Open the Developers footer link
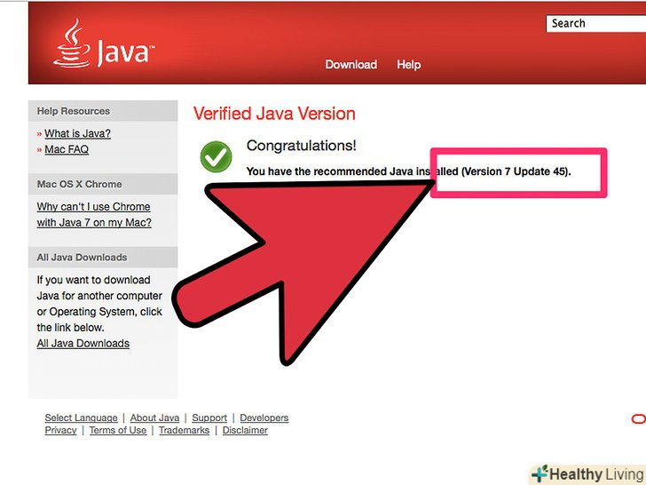Image resolution: width=646 pixels, height=485 pixels. [x=264, y=417]
